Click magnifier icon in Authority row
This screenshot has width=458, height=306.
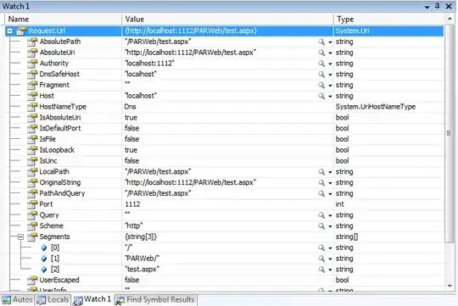pos(321,64)
